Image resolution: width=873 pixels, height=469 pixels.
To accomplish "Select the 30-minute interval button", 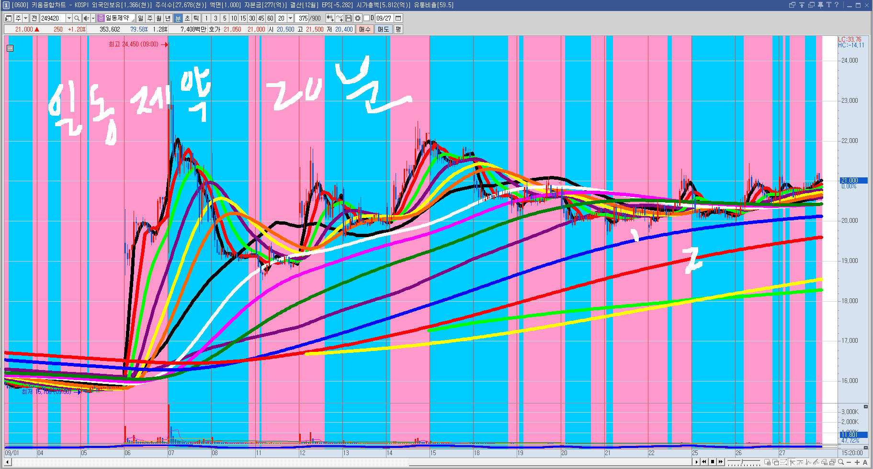I will 252,18.
